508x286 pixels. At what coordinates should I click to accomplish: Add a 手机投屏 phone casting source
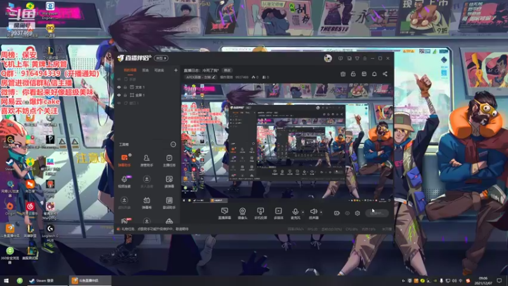click(260, 214)
